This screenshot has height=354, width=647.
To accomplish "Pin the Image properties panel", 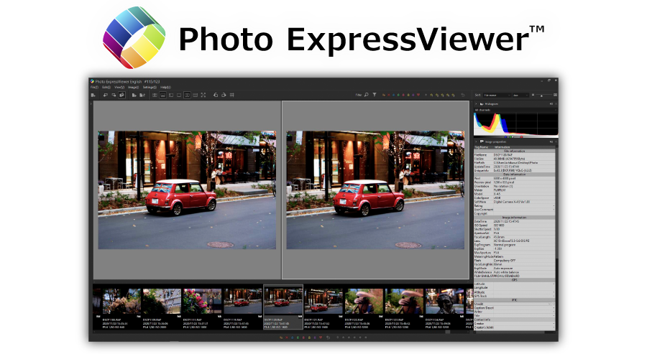I will [551, 141].
